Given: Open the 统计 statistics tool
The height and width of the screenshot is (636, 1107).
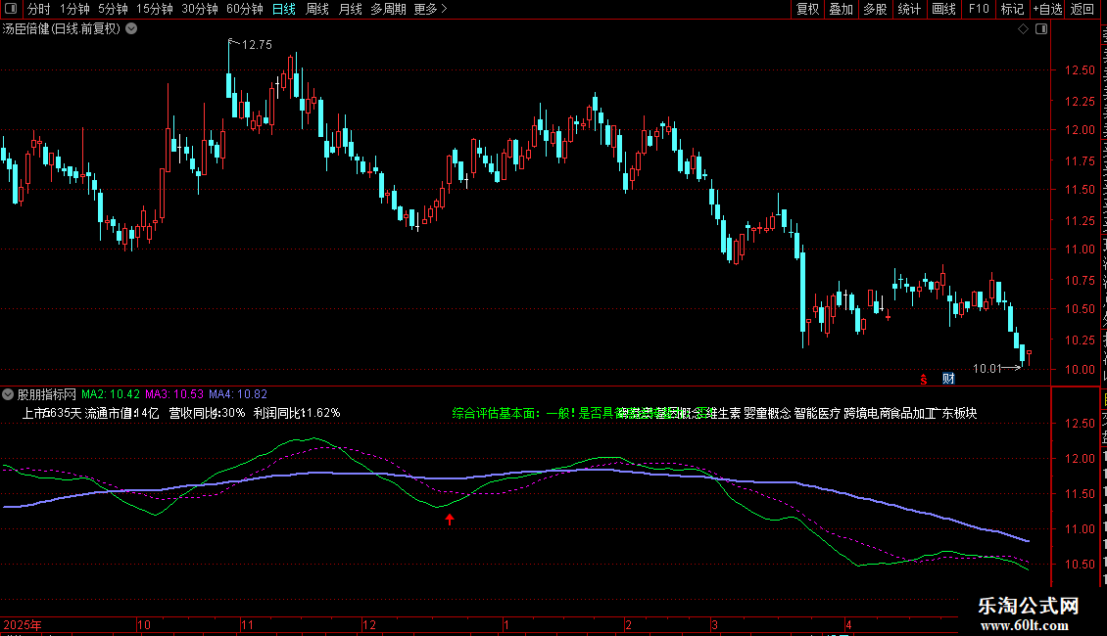Looking at the screenshot, I should (909, 9).
